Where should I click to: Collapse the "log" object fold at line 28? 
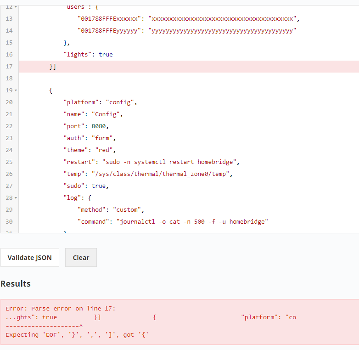pos(16,198)
